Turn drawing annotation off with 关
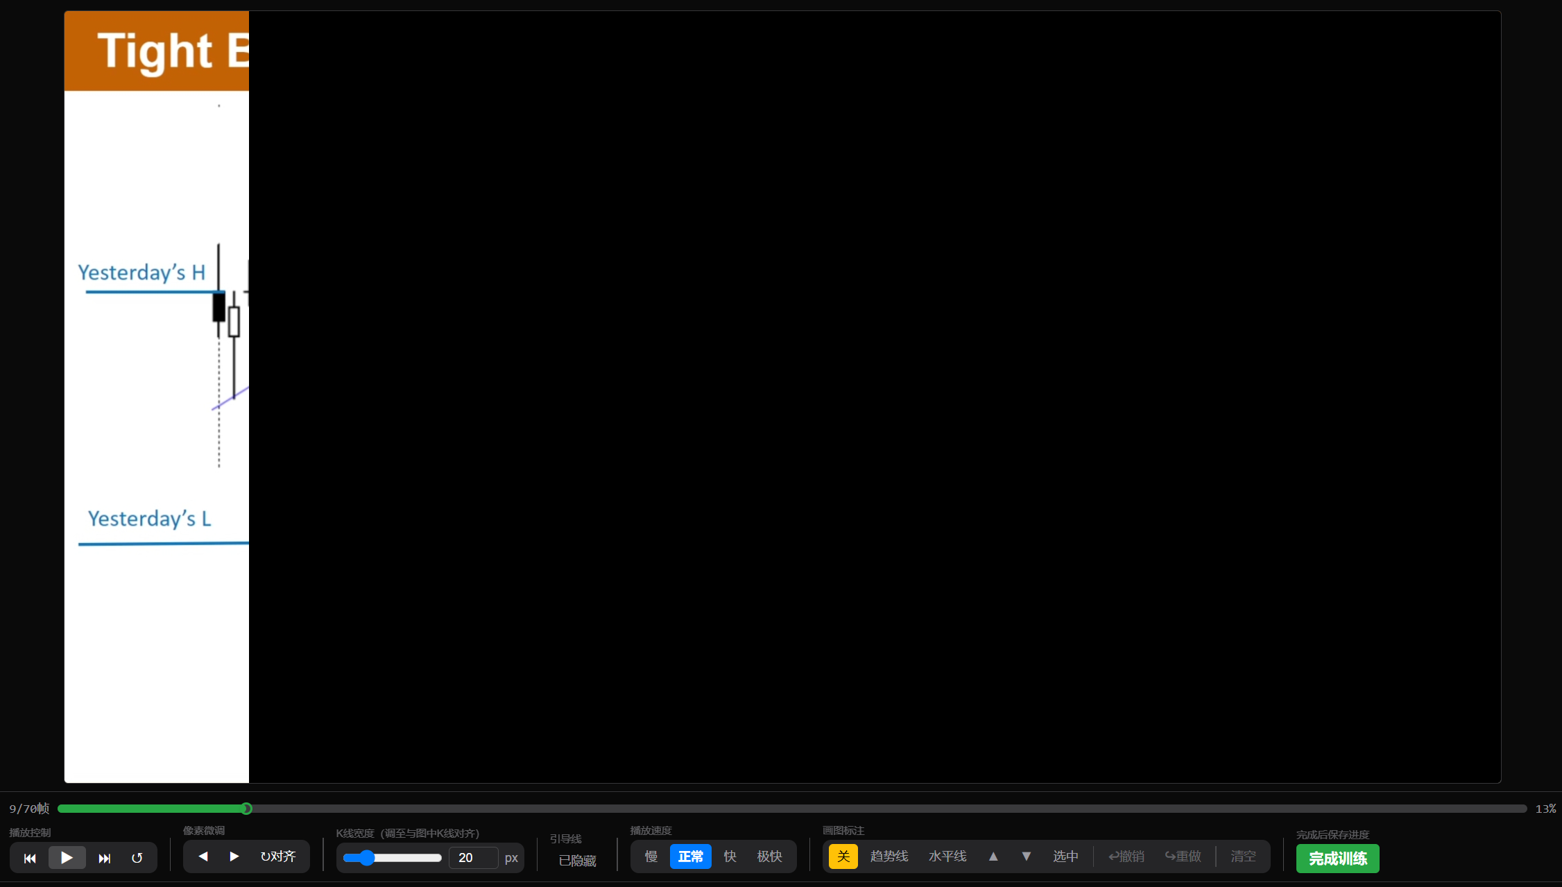 click(x=843, y=856)
